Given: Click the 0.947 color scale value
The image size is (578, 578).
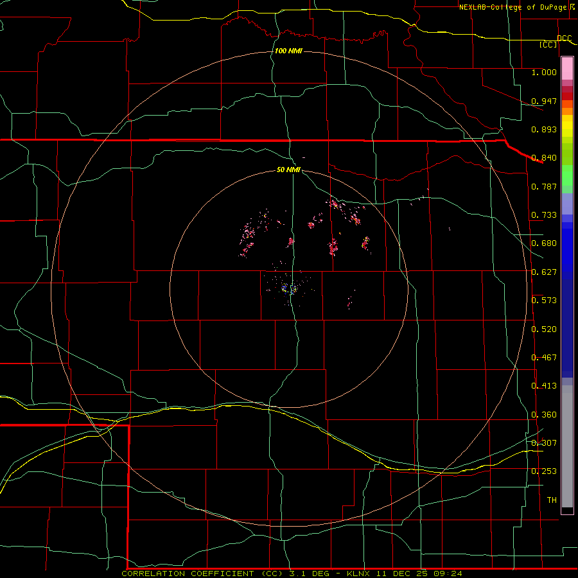Looking at the screenshot, I should tap(544, 101).
